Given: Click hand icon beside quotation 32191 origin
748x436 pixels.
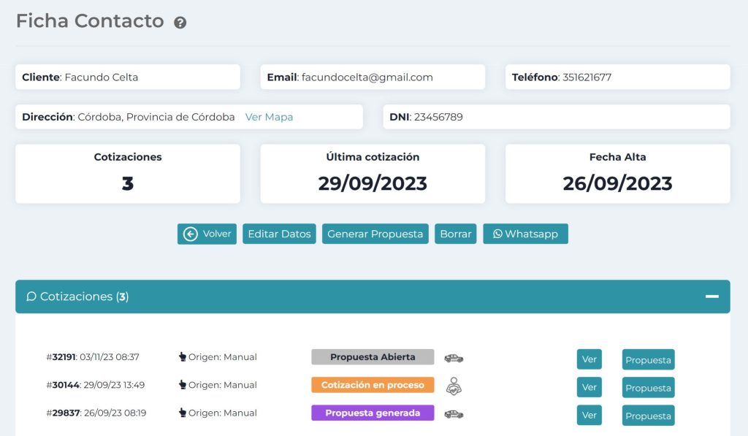Looking at the screenshot, I should click(x=183, y=357).
